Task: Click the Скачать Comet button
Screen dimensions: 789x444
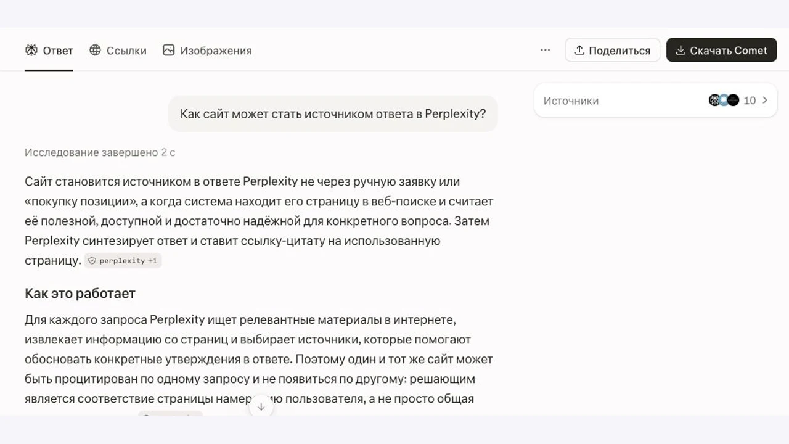Action: point(722,50)
